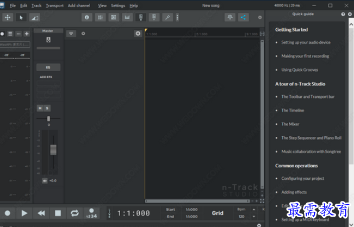
Task: Mute the Master channel
Action: tap(40, 108)
